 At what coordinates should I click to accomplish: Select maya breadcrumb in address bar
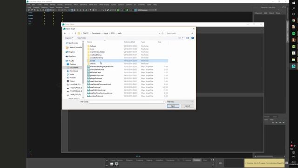pyautogui.click(x=106, y=33)
